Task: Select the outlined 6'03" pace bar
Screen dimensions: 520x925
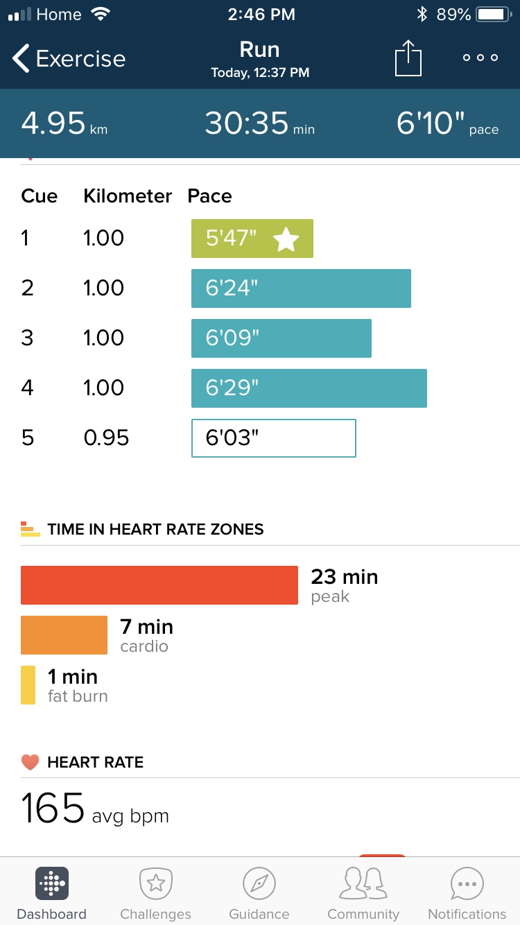Action: 273,438
